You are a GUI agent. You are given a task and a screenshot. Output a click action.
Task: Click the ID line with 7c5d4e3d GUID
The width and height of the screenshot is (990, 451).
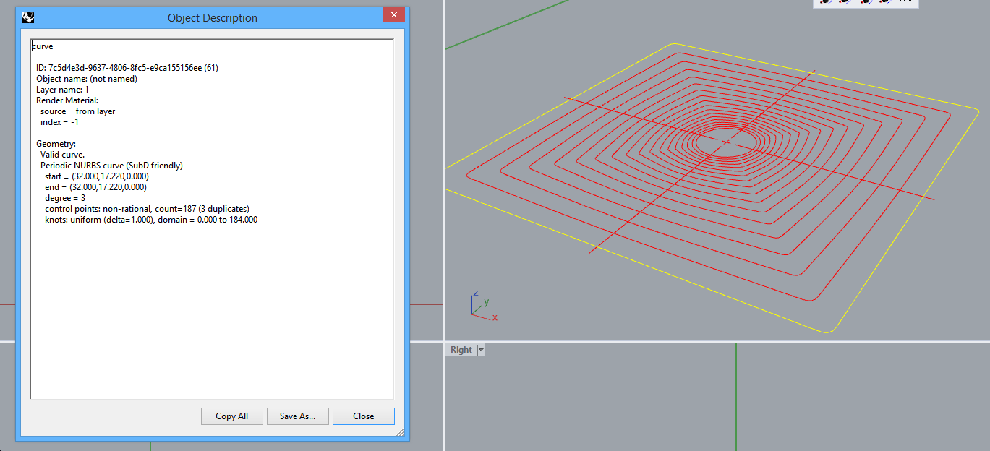[127, 68]
